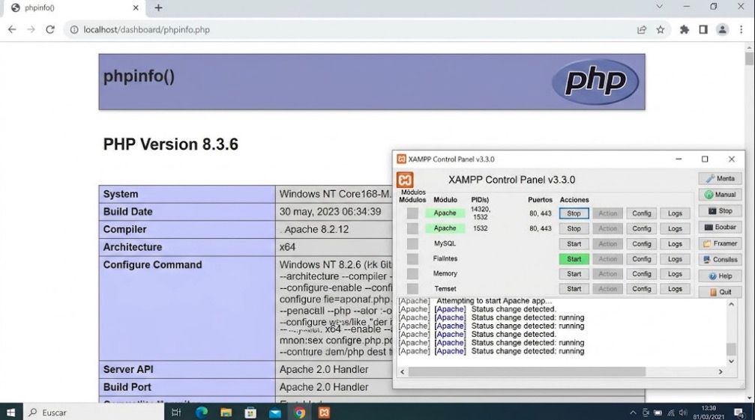Open Manual from XAMPP sidebar
755x420 pixels.
pyautogui.click(x=720, y=195)
